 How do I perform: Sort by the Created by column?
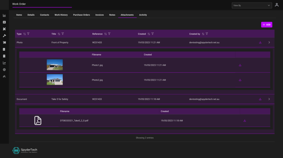[203, 34]
